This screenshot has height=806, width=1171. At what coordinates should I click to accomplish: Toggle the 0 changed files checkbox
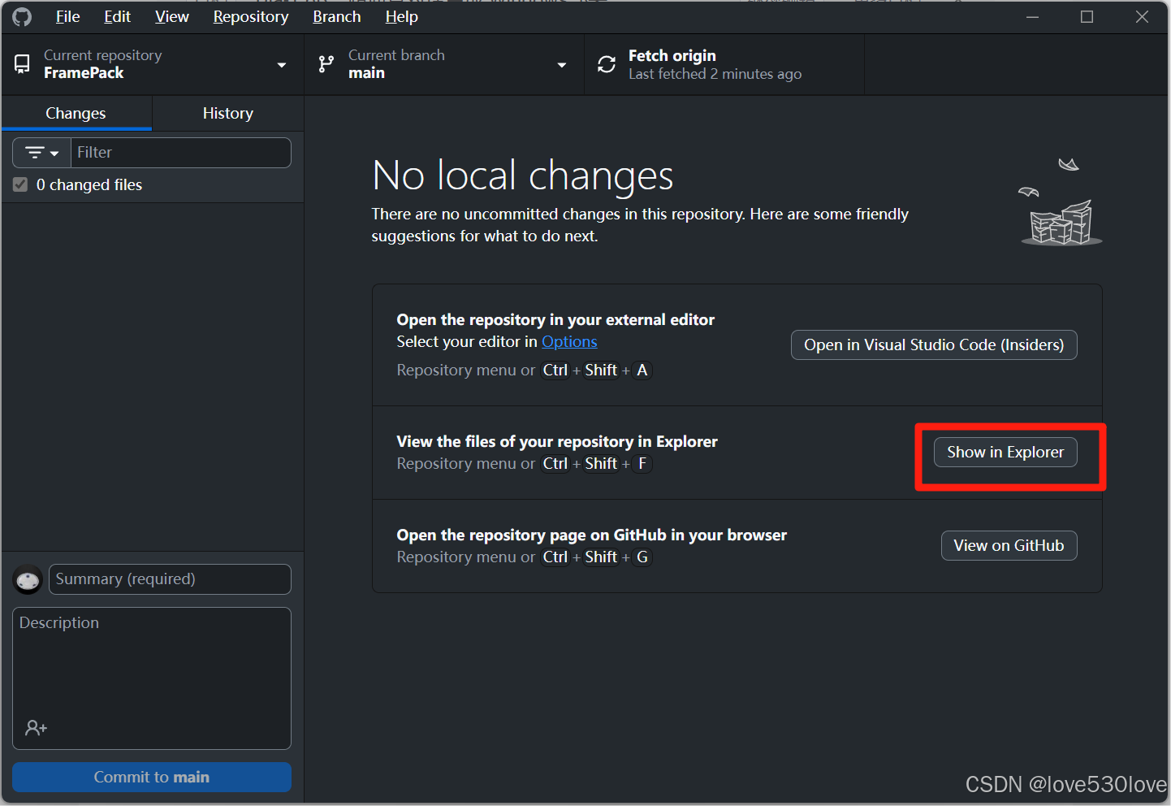pyautogui.click(x=21, y=185)
